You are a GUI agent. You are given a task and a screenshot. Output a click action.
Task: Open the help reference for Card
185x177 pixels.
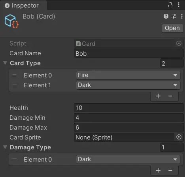coord(166,16)
